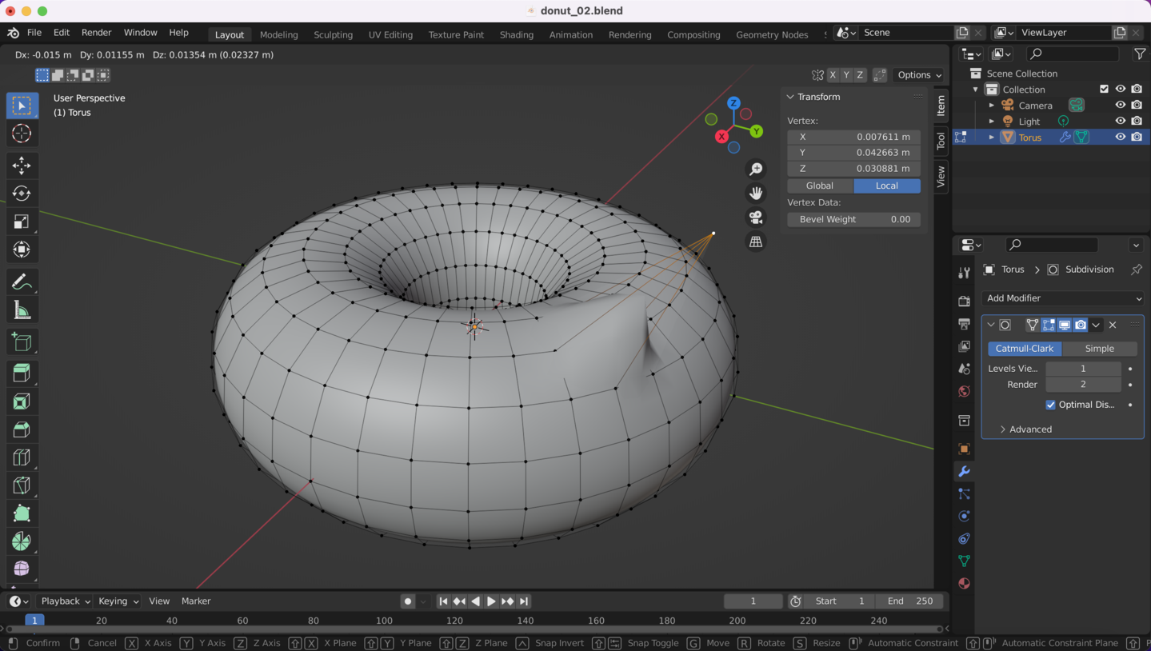The width and height of the screenshot is (1151, 651).
Task: Set the Render subdivision level field
Action: click(1083, 384)
